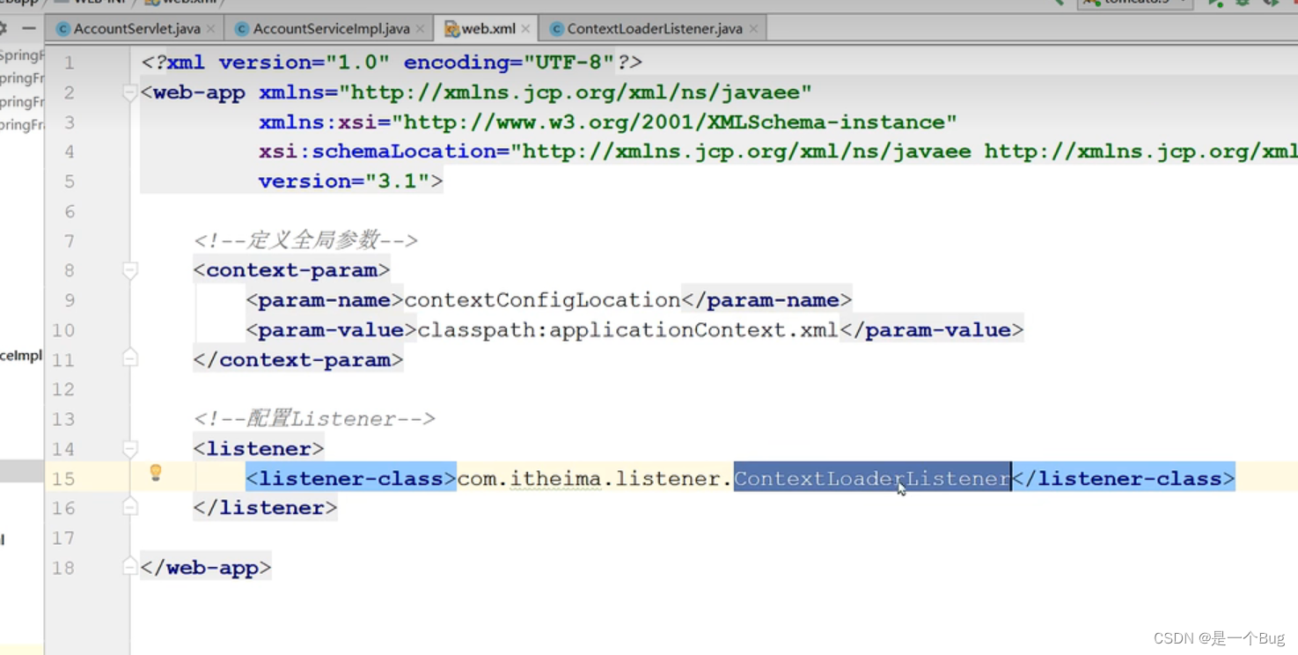This screenshot has height=655, width=1298.
Task: Click the contextConfigLocation param-name value
Action: (x=542, y=300)
